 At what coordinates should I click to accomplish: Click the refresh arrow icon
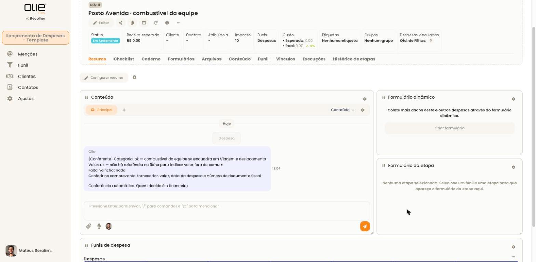tap(156, 23)
